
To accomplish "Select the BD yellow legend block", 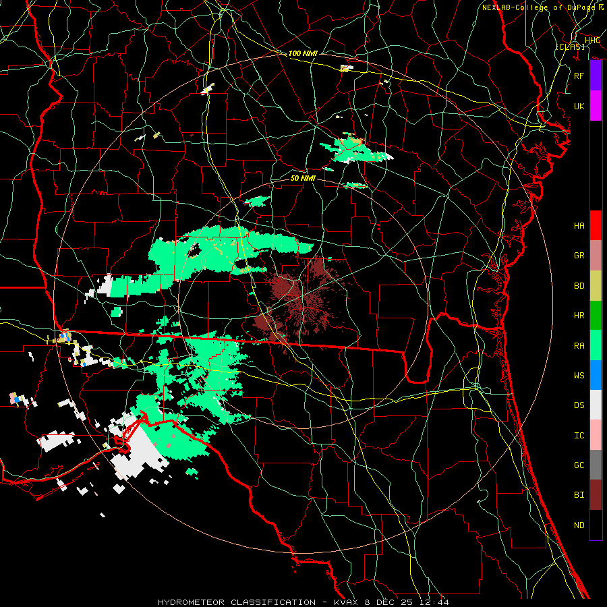I will click(596, 286).
